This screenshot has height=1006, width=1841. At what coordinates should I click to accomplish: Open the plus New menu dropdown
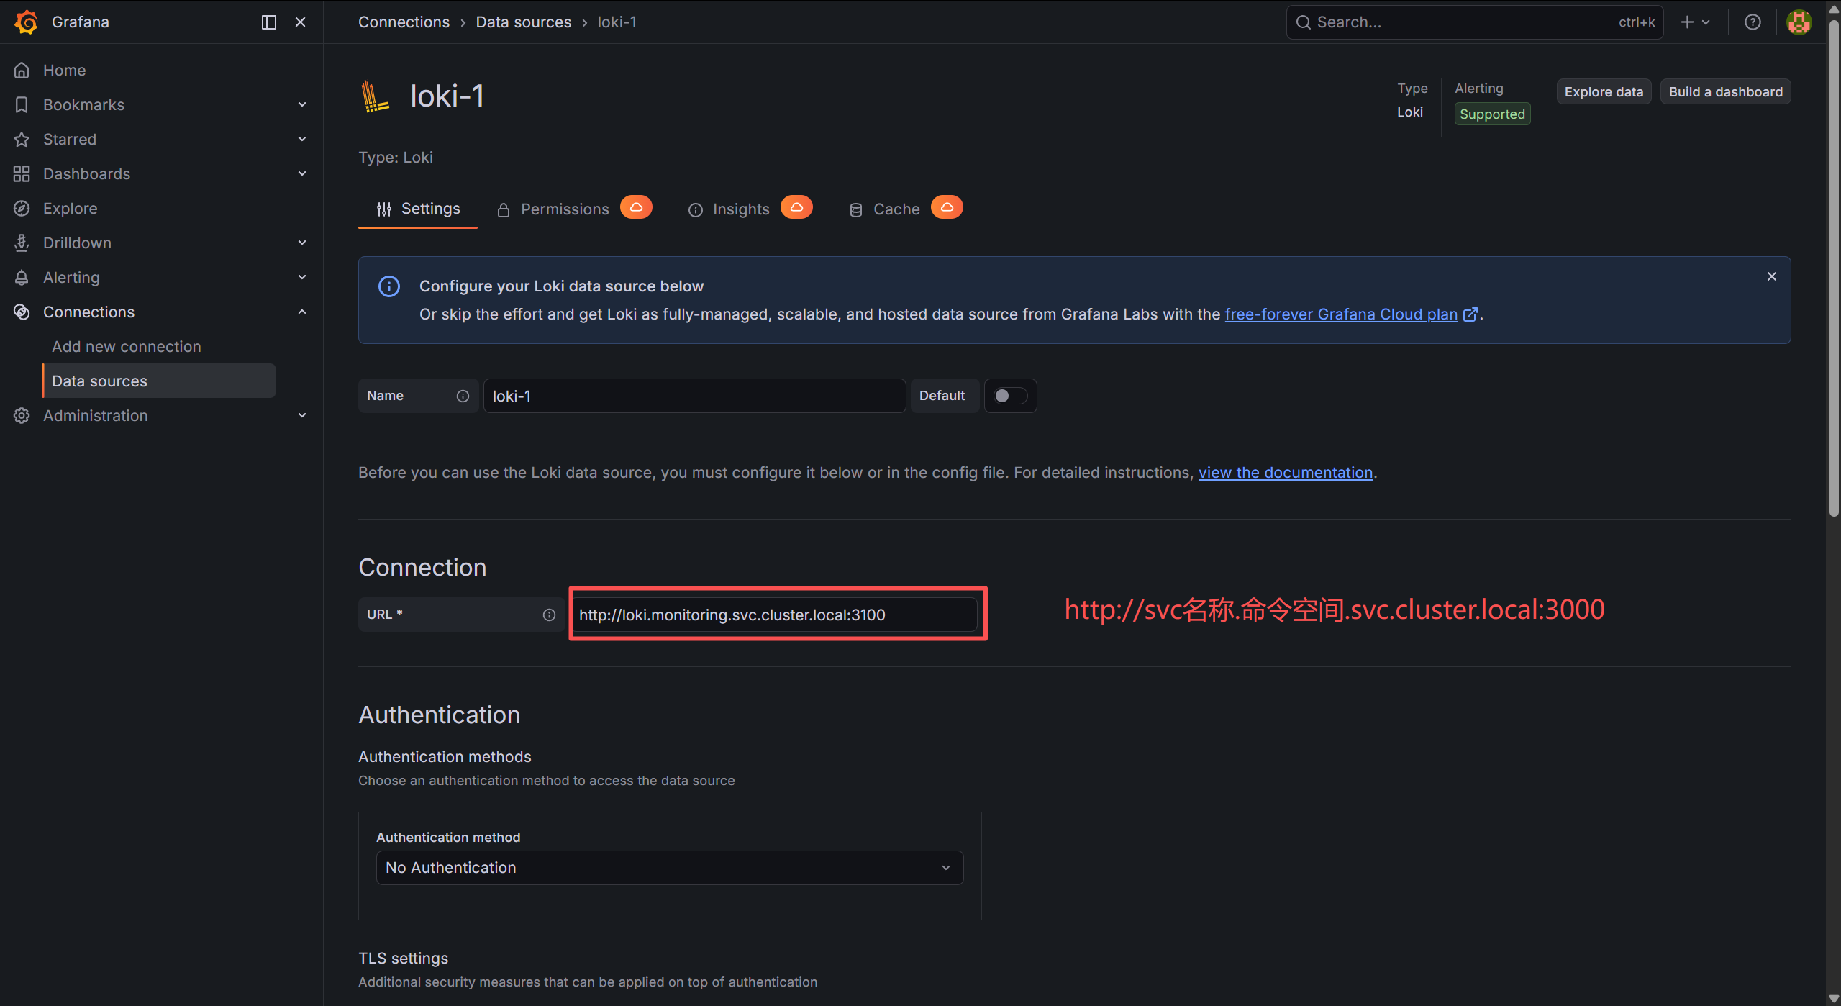[x=1695, y=22]
